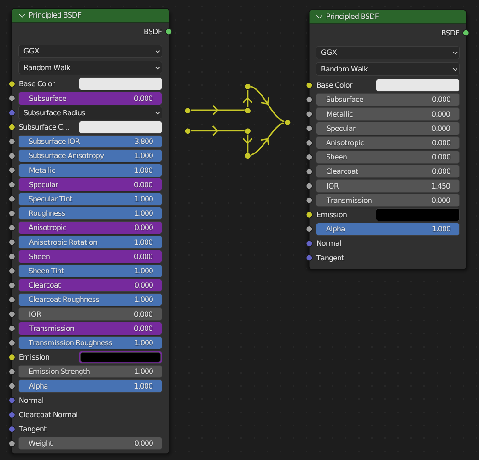Click the BSDF output socket of left node
This screenshot has width=479, height=460.
tap(169, 31)
